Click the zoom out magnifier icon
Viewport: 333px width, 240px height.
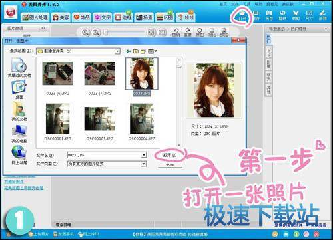coord(96,33)
